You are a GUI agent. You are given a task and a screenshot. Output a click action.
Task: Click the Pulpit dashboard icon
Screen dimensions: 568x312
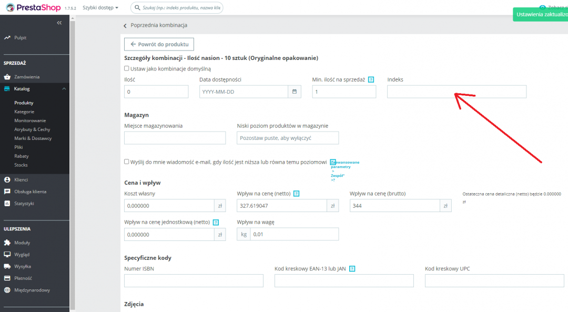point(7,38)
